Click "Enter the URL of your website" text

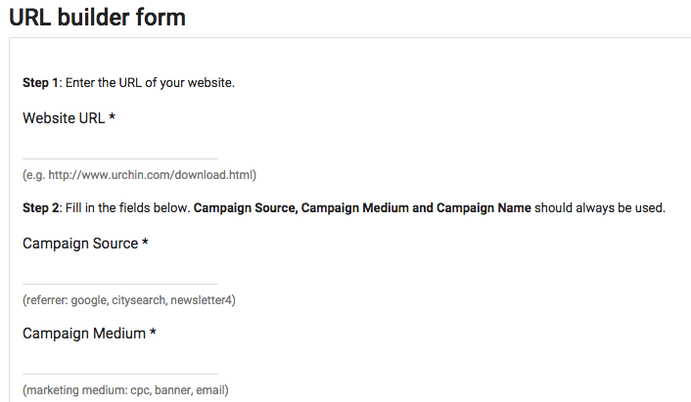click(x=150, y=82)
